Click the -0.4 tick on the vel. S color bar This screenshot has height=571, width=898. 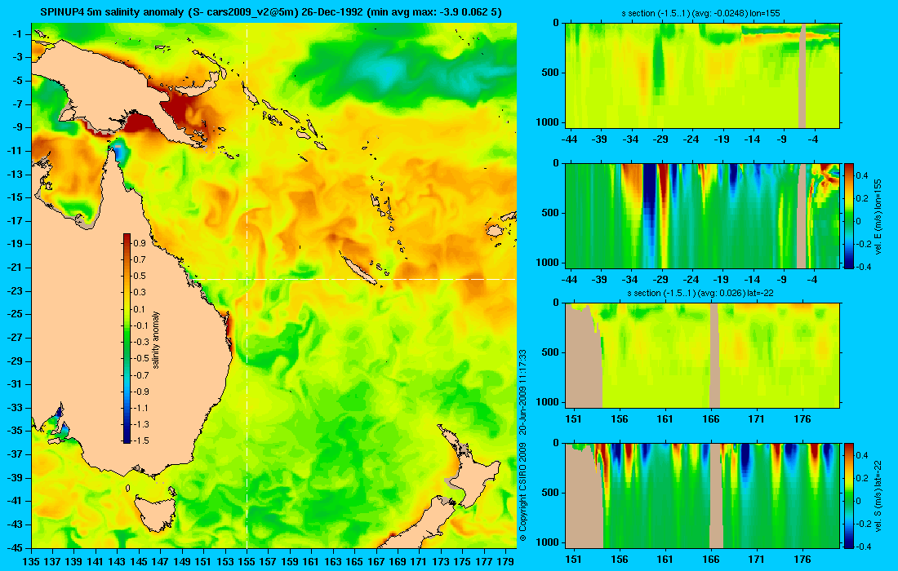click(x=863, y=547)
